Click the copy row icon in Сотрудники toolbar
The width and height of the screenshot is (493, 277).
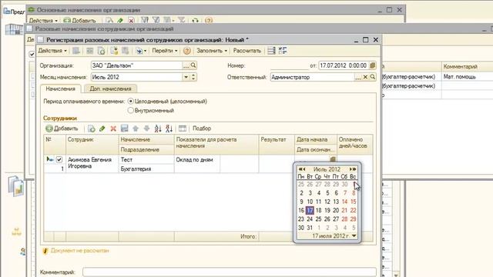(x=91, y=128)
